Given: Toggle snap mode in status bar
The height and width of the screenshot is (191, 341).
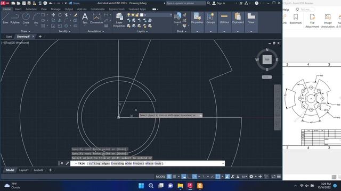Looking at the screenshot, I should coord(174,177).
